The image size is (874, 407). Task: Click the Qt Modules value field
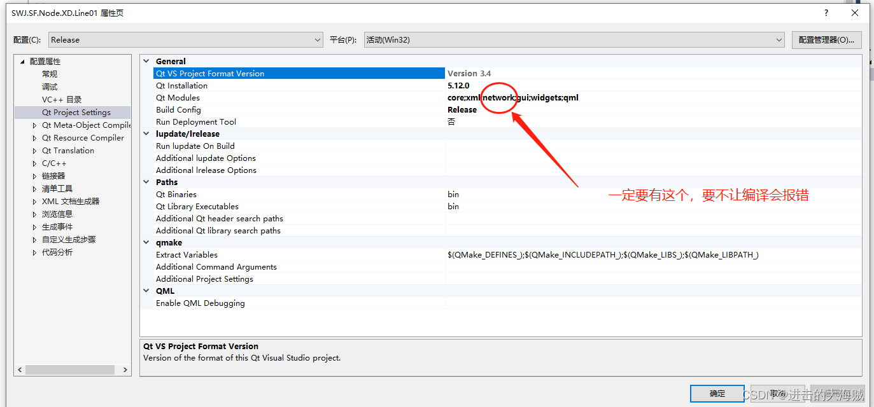tap(653, 98)
